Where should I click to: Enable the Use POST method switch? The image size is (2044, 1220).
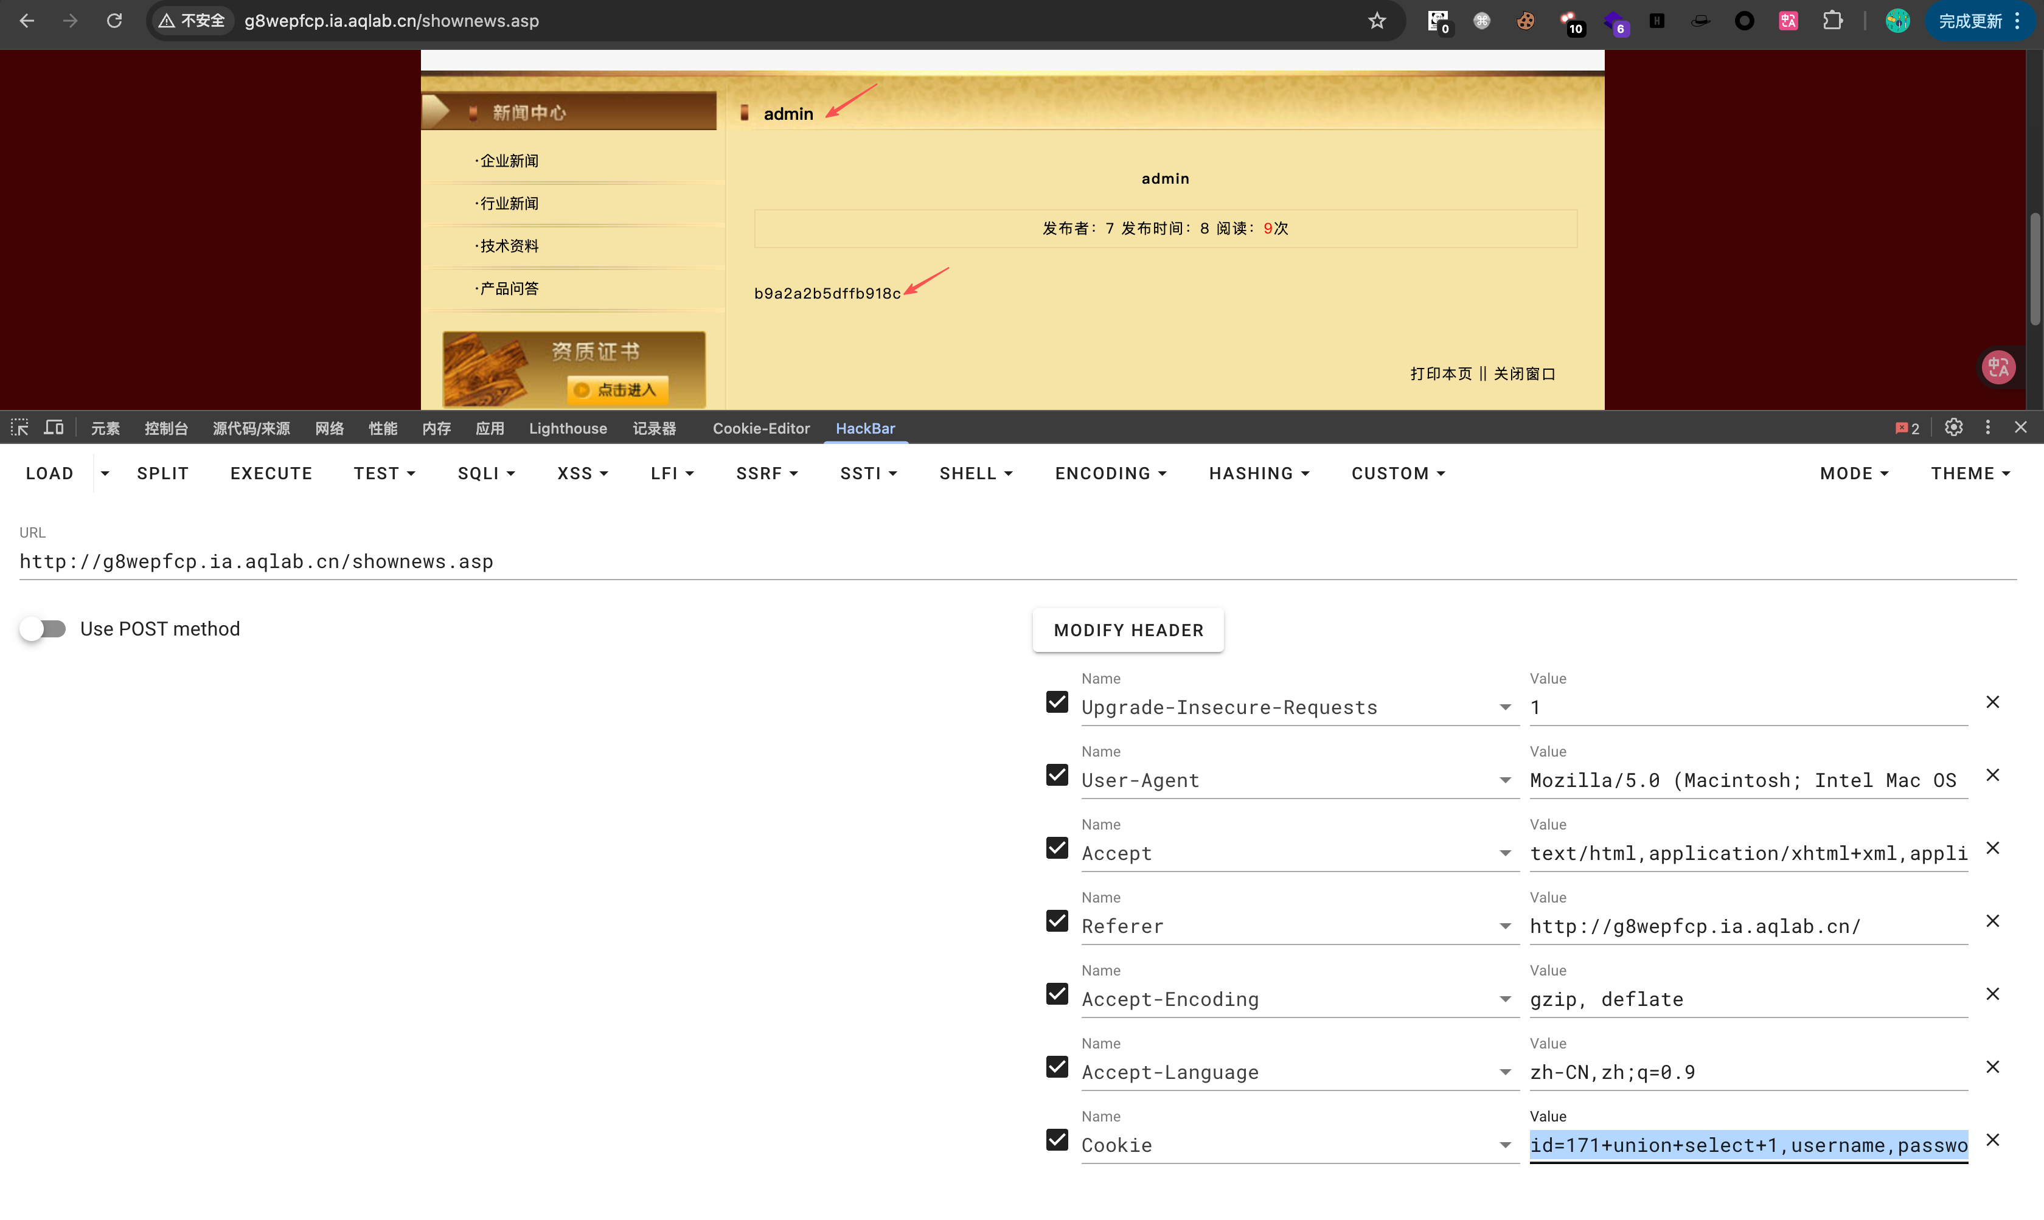point(44,629)
